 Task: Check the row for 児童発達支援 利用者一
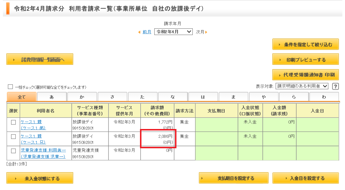click(13, 151)
